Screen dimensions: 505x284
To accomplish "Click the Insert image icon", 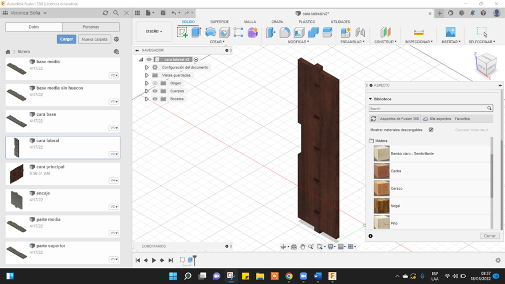I will click(x=450, y=33).
